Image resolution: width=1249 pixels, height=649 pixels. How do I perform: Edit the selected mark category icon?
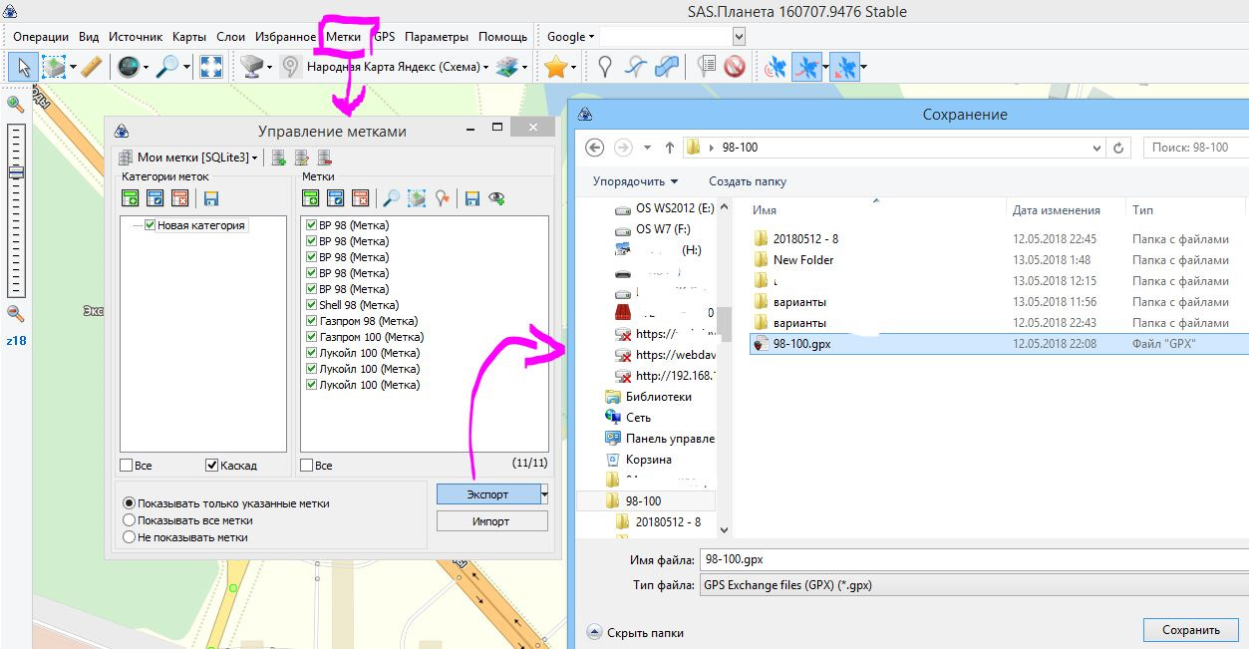point(155,198)
